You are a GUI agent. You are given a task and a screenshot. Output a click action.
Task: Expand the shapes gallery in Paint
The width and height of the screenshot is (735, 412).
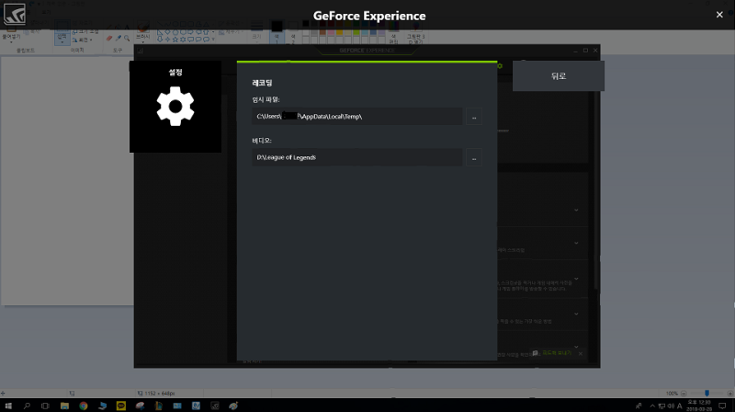pos(213,40)
